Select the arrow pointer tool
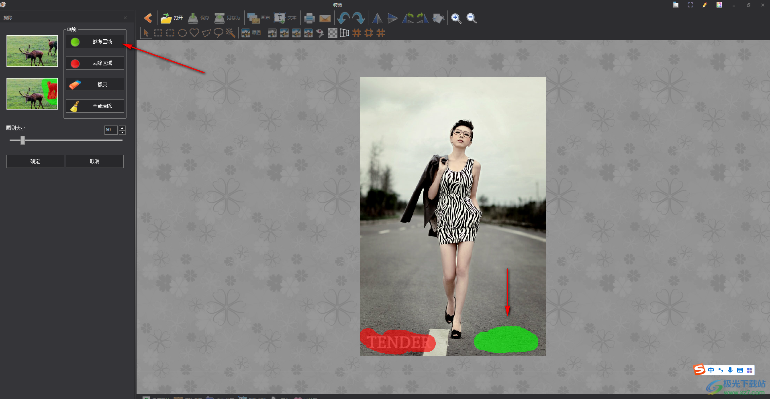This screenshot has height=399, width=770. click(x=146, y=33)
